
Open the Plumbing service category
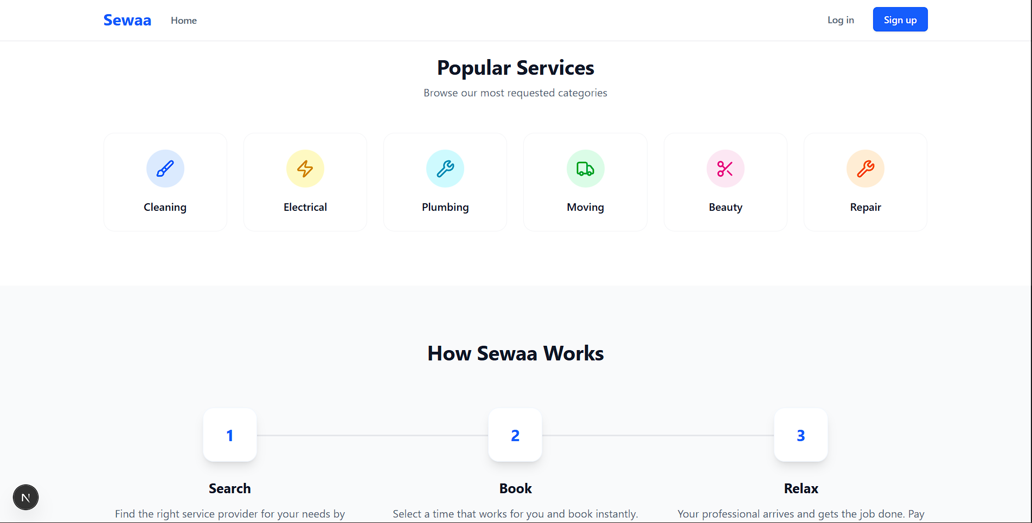pos(445,182)
